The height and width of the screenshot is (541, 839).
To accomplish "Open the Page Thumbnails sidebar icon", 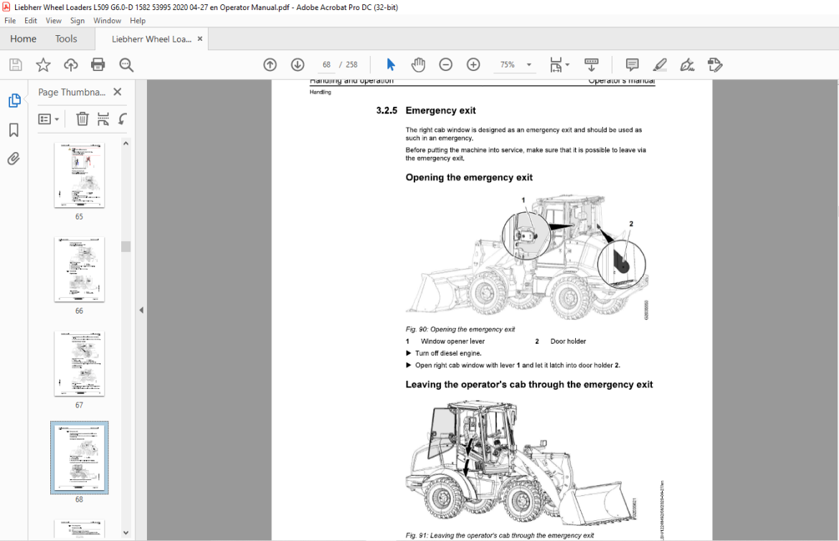I will [14, 100].
